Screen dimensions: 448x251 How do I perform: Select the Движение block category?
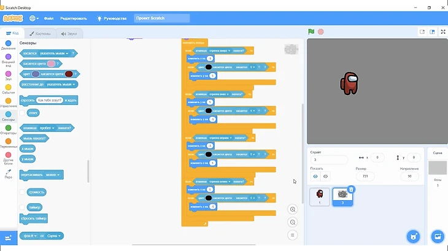9,45
